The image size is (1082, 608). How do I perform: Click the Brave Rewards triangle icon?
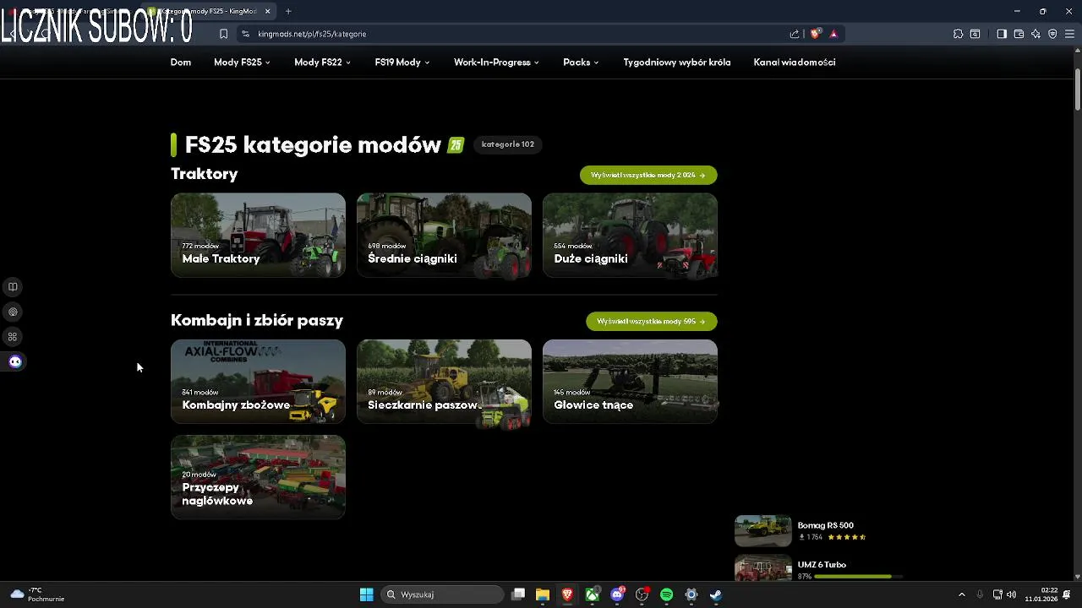click(x=833, y=34)
